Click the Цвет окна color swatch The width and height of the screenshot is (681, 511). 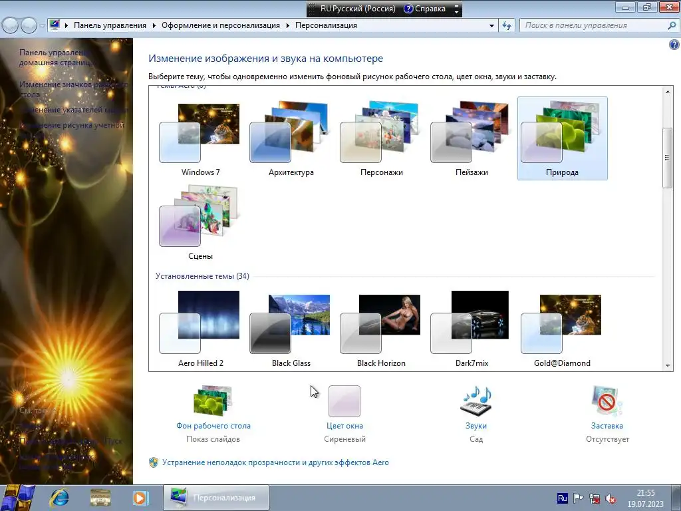coord(344,401)
